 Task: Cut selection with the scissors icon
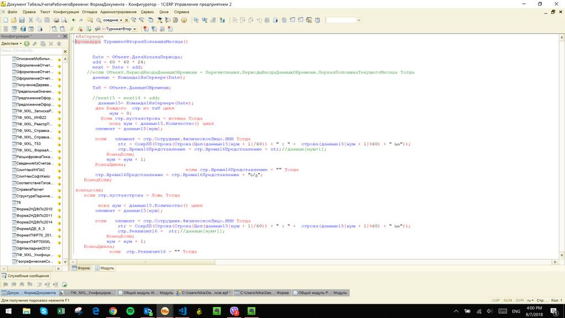click(31, 20)
